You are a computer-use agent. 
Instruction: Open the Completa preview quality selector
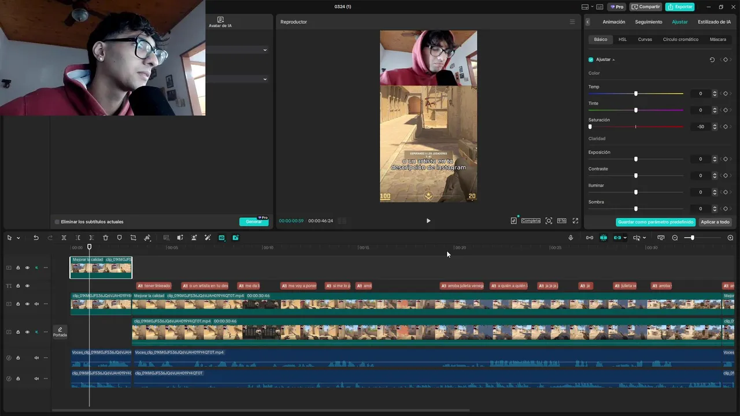coord(531,221)
